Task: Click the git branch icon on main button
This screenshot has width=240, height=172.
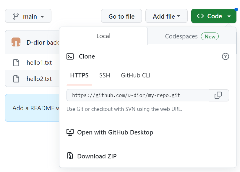Action: pos(16,16)
